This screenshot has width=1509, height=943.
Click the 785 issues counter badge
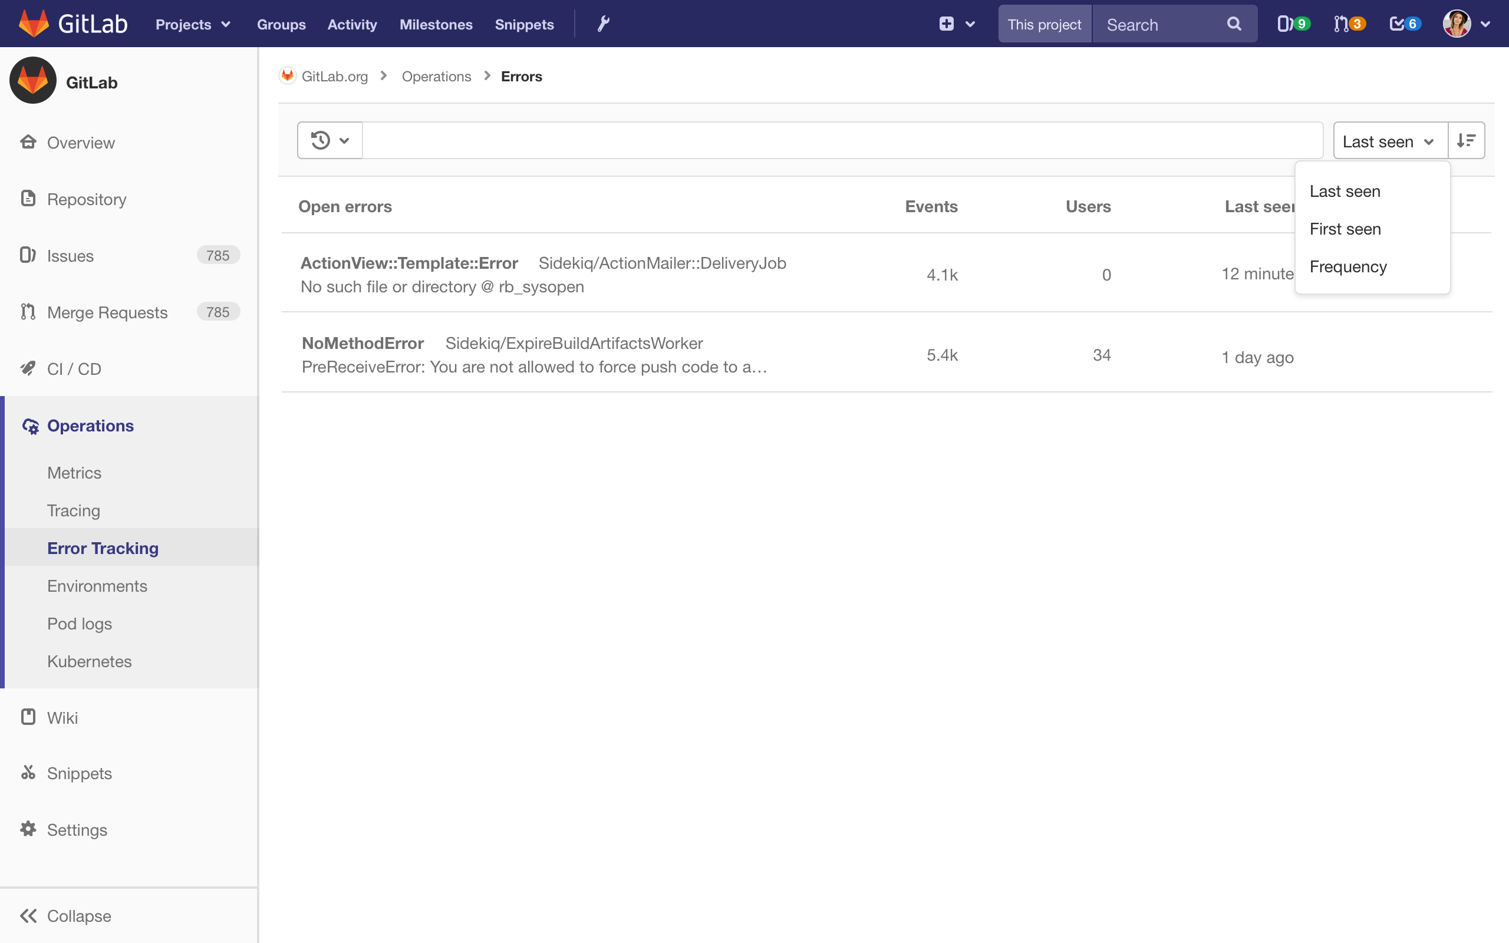pos(218,255)
